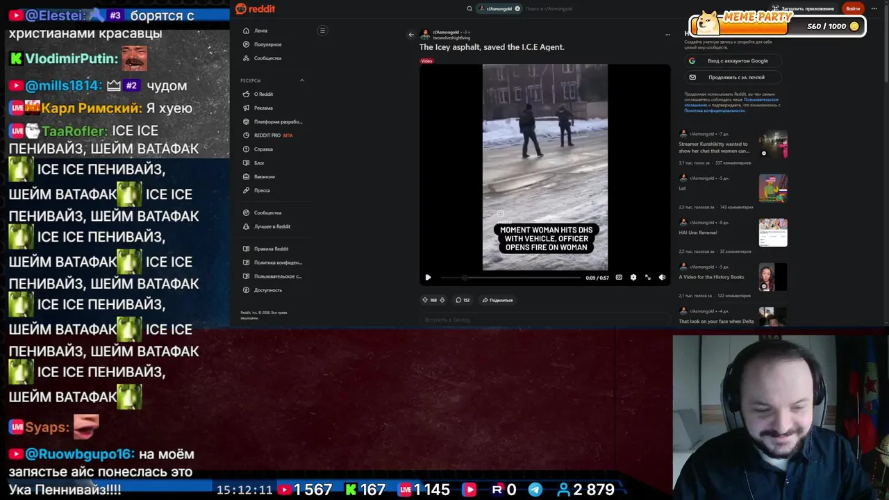Click Telegram icon in status bar
The image size is (889, 500).
[535, 490]
